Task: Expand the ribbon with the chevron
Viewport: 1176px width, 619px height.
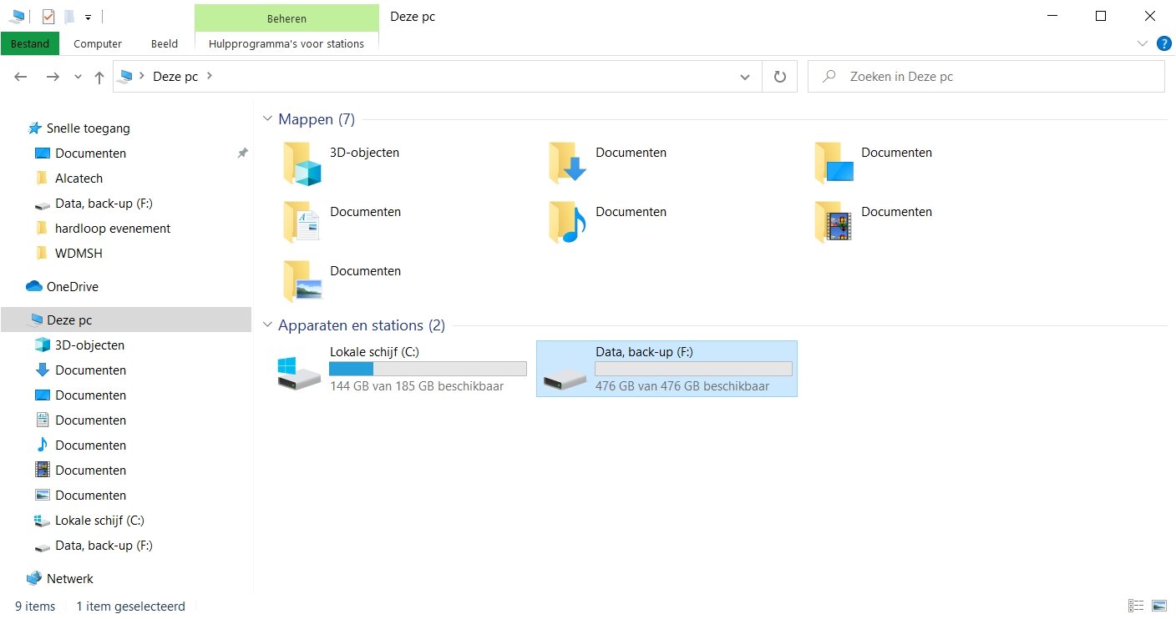Action: click(x=1143, y=43)
